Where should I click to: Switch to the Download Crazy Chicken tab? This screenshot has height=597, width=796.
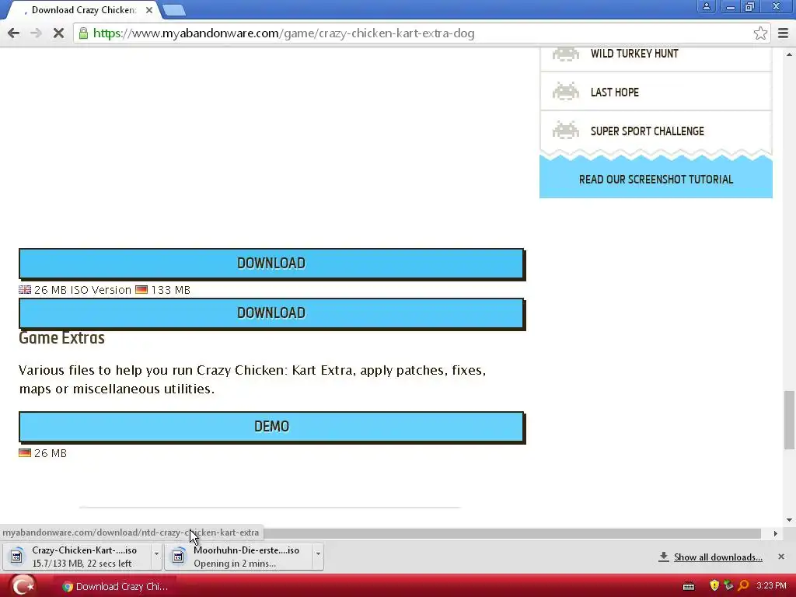click(x=84, y=10)
